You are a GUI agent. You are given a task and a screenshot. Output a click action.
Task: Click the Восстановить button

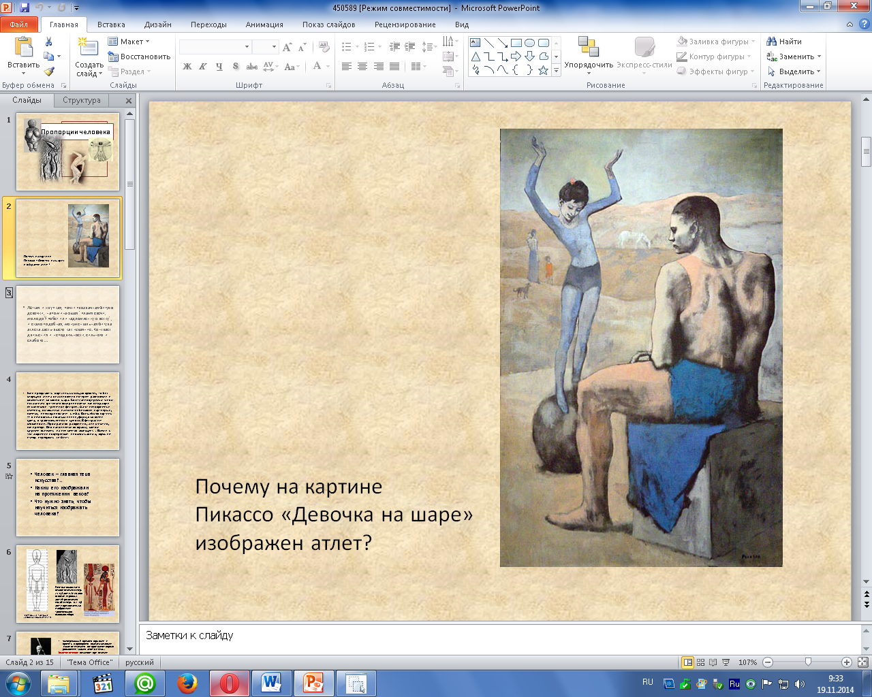[x=139, y=56]
